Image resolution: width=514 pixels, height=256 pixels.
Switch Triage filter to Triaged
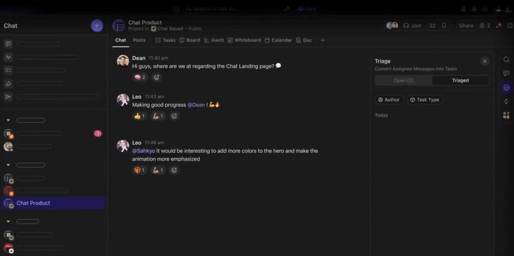coord(460,80)
